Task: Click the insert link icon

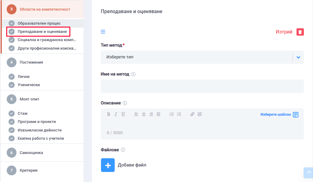Action: [192, 114]
